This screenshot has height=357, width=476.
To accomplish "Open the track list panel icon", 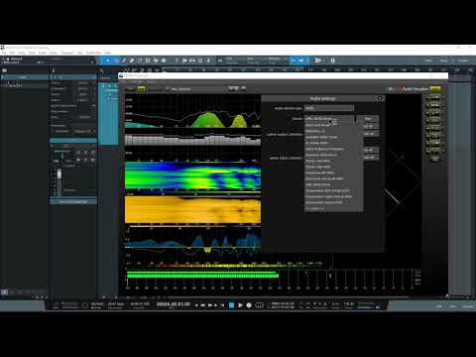I will [x=5, y=70].
